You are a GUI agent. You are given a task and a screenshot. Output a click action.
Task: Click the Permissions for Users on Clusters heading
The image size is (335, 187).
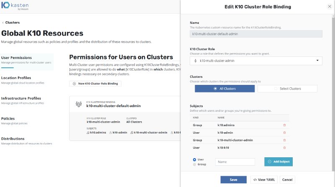121,57
